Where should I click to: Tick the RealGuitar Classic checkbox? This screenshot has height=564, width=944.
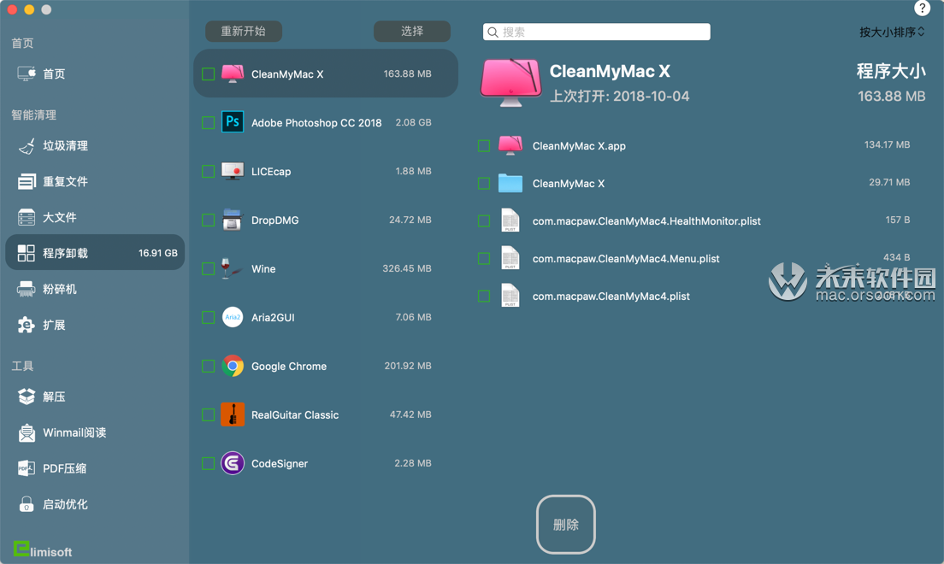pos(209,414)
